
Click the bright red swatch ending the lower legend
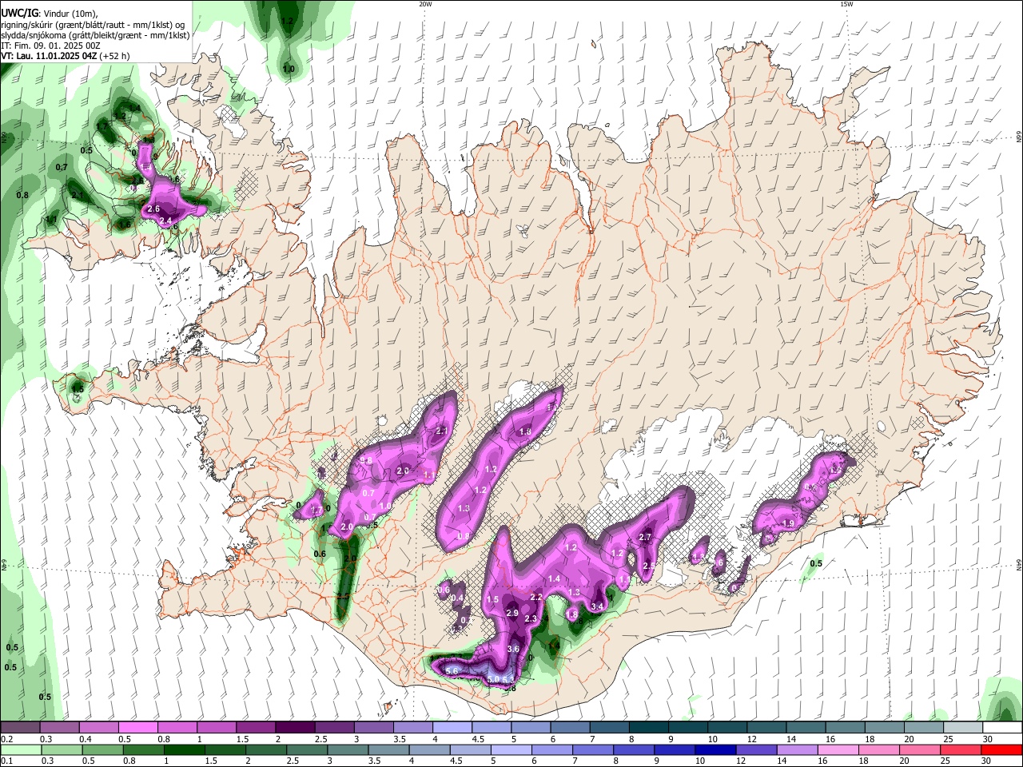[1002, 750]
